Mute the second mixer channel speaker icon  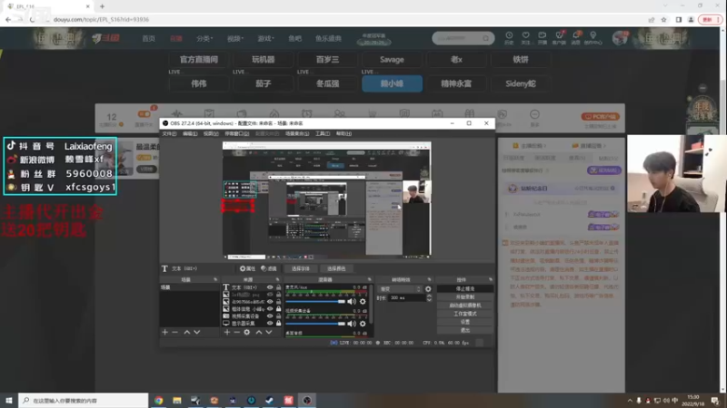click(352, 324)
